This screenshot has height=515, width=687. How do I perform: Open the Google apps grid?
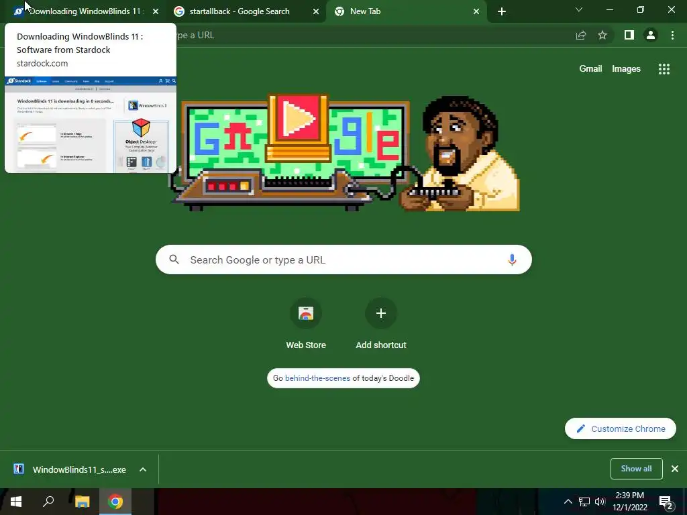(664, 69)
